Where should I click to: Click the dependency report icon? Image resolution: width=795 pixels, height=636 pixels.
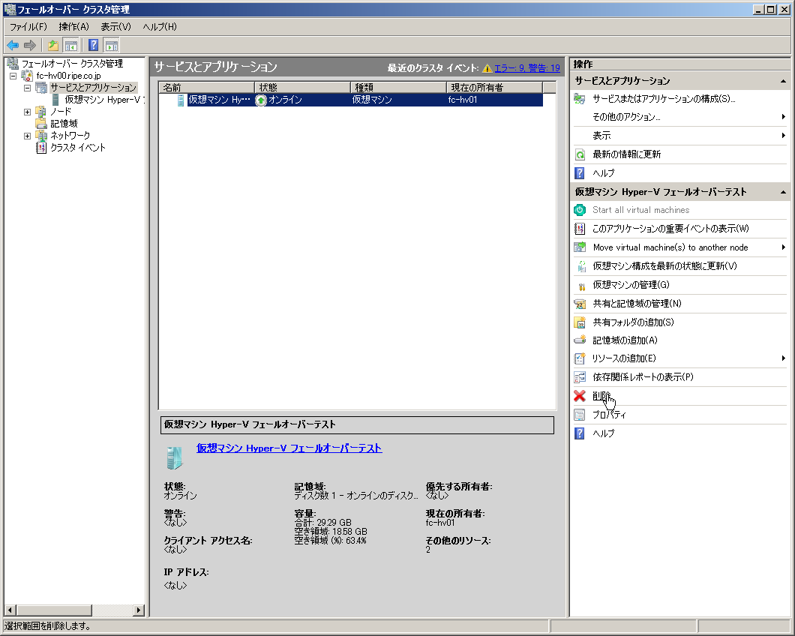(580, 377)
